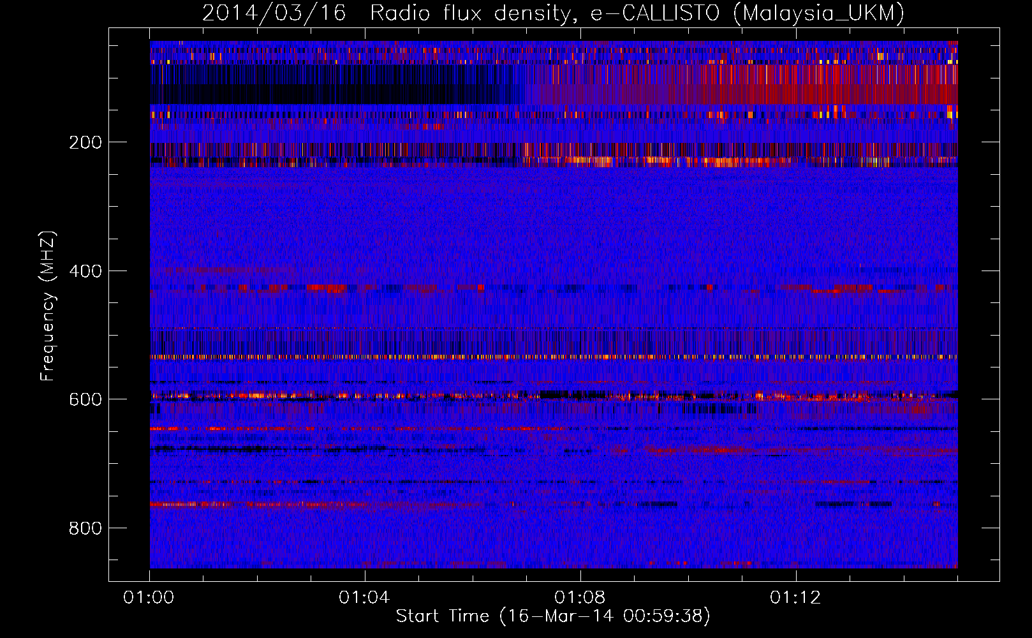
Task: Click the 600 frequency tick label
Action: click(85, 399)
